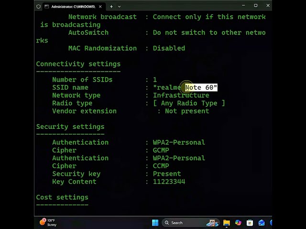Select the Administrator: C:\WINDOWS\ tab
This screenshot has height=229, width=306.
73,7
